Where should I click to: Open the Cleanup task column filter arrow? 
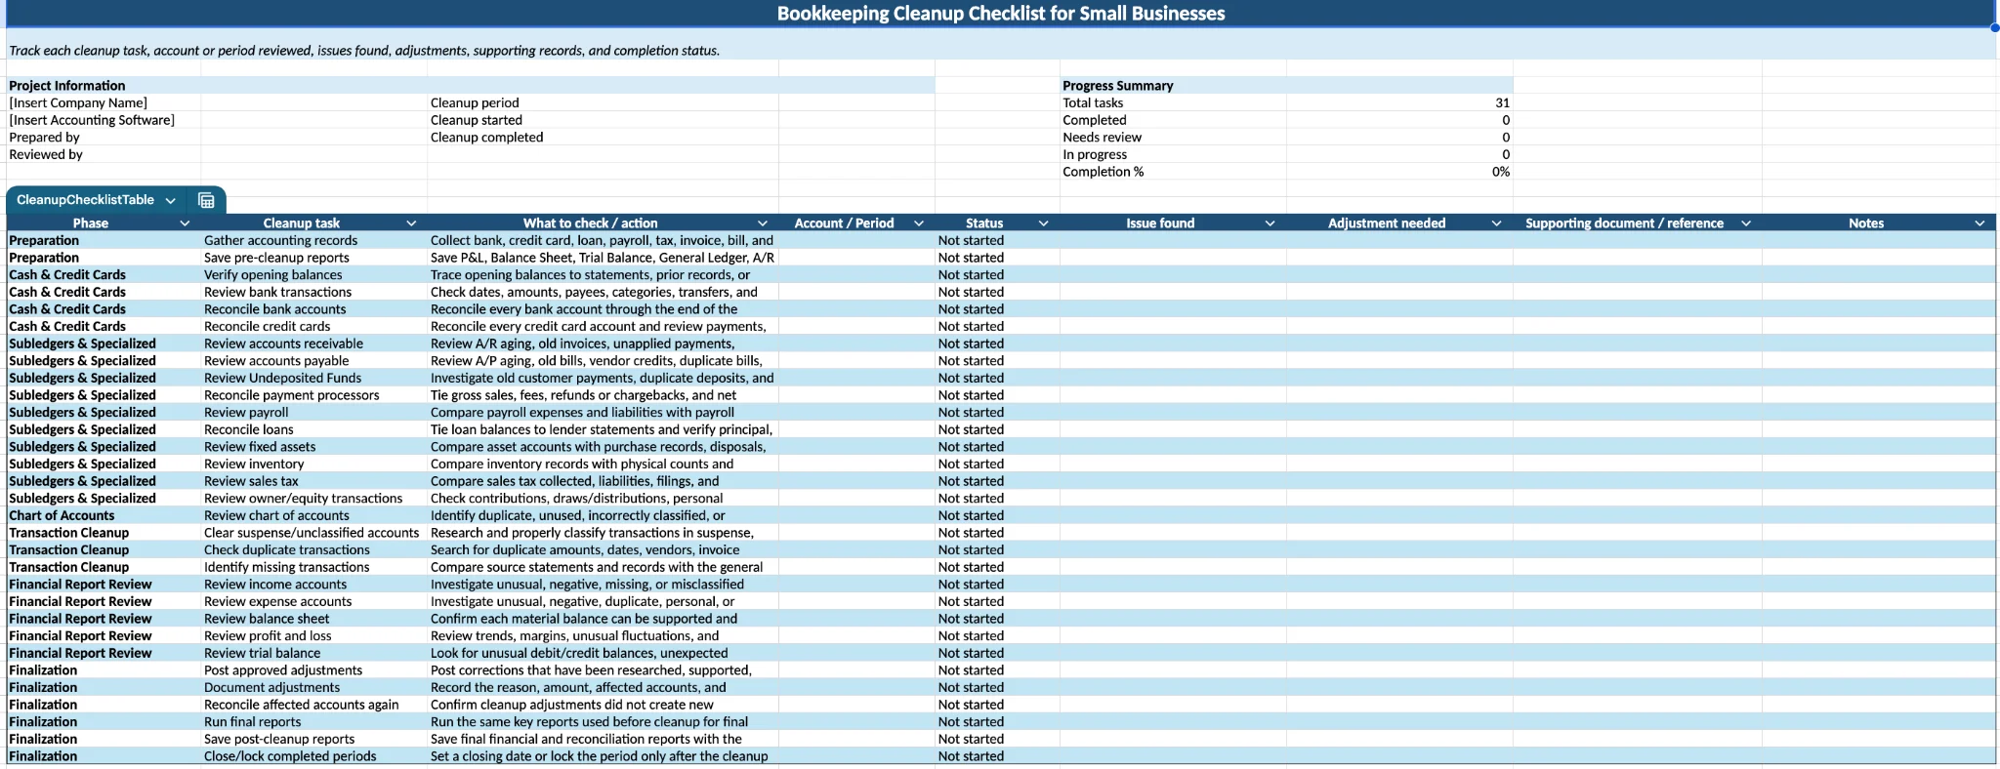point(411,223)
